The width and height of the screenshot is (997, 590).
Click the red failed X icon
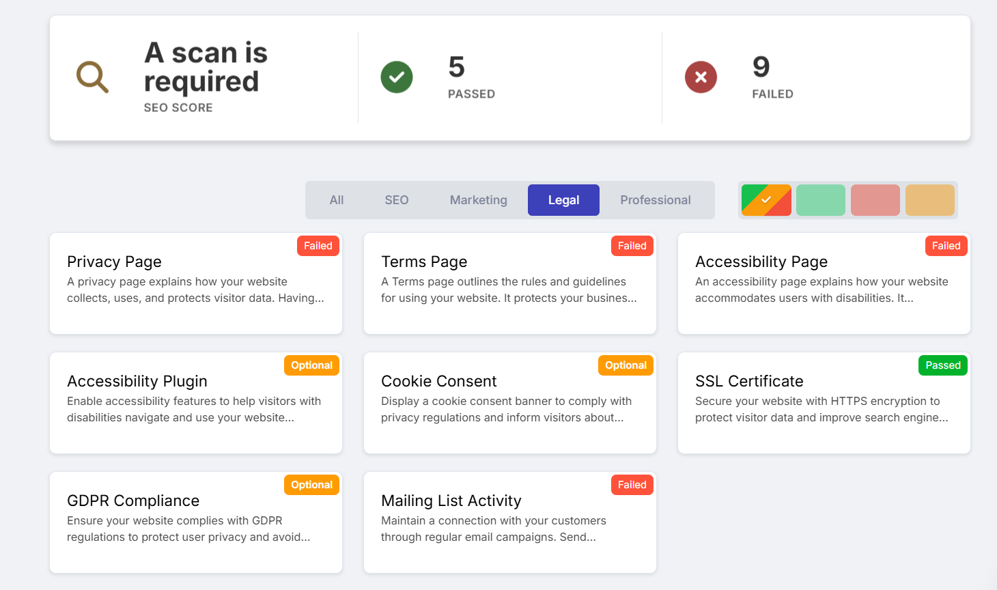(x=701, y=77)
